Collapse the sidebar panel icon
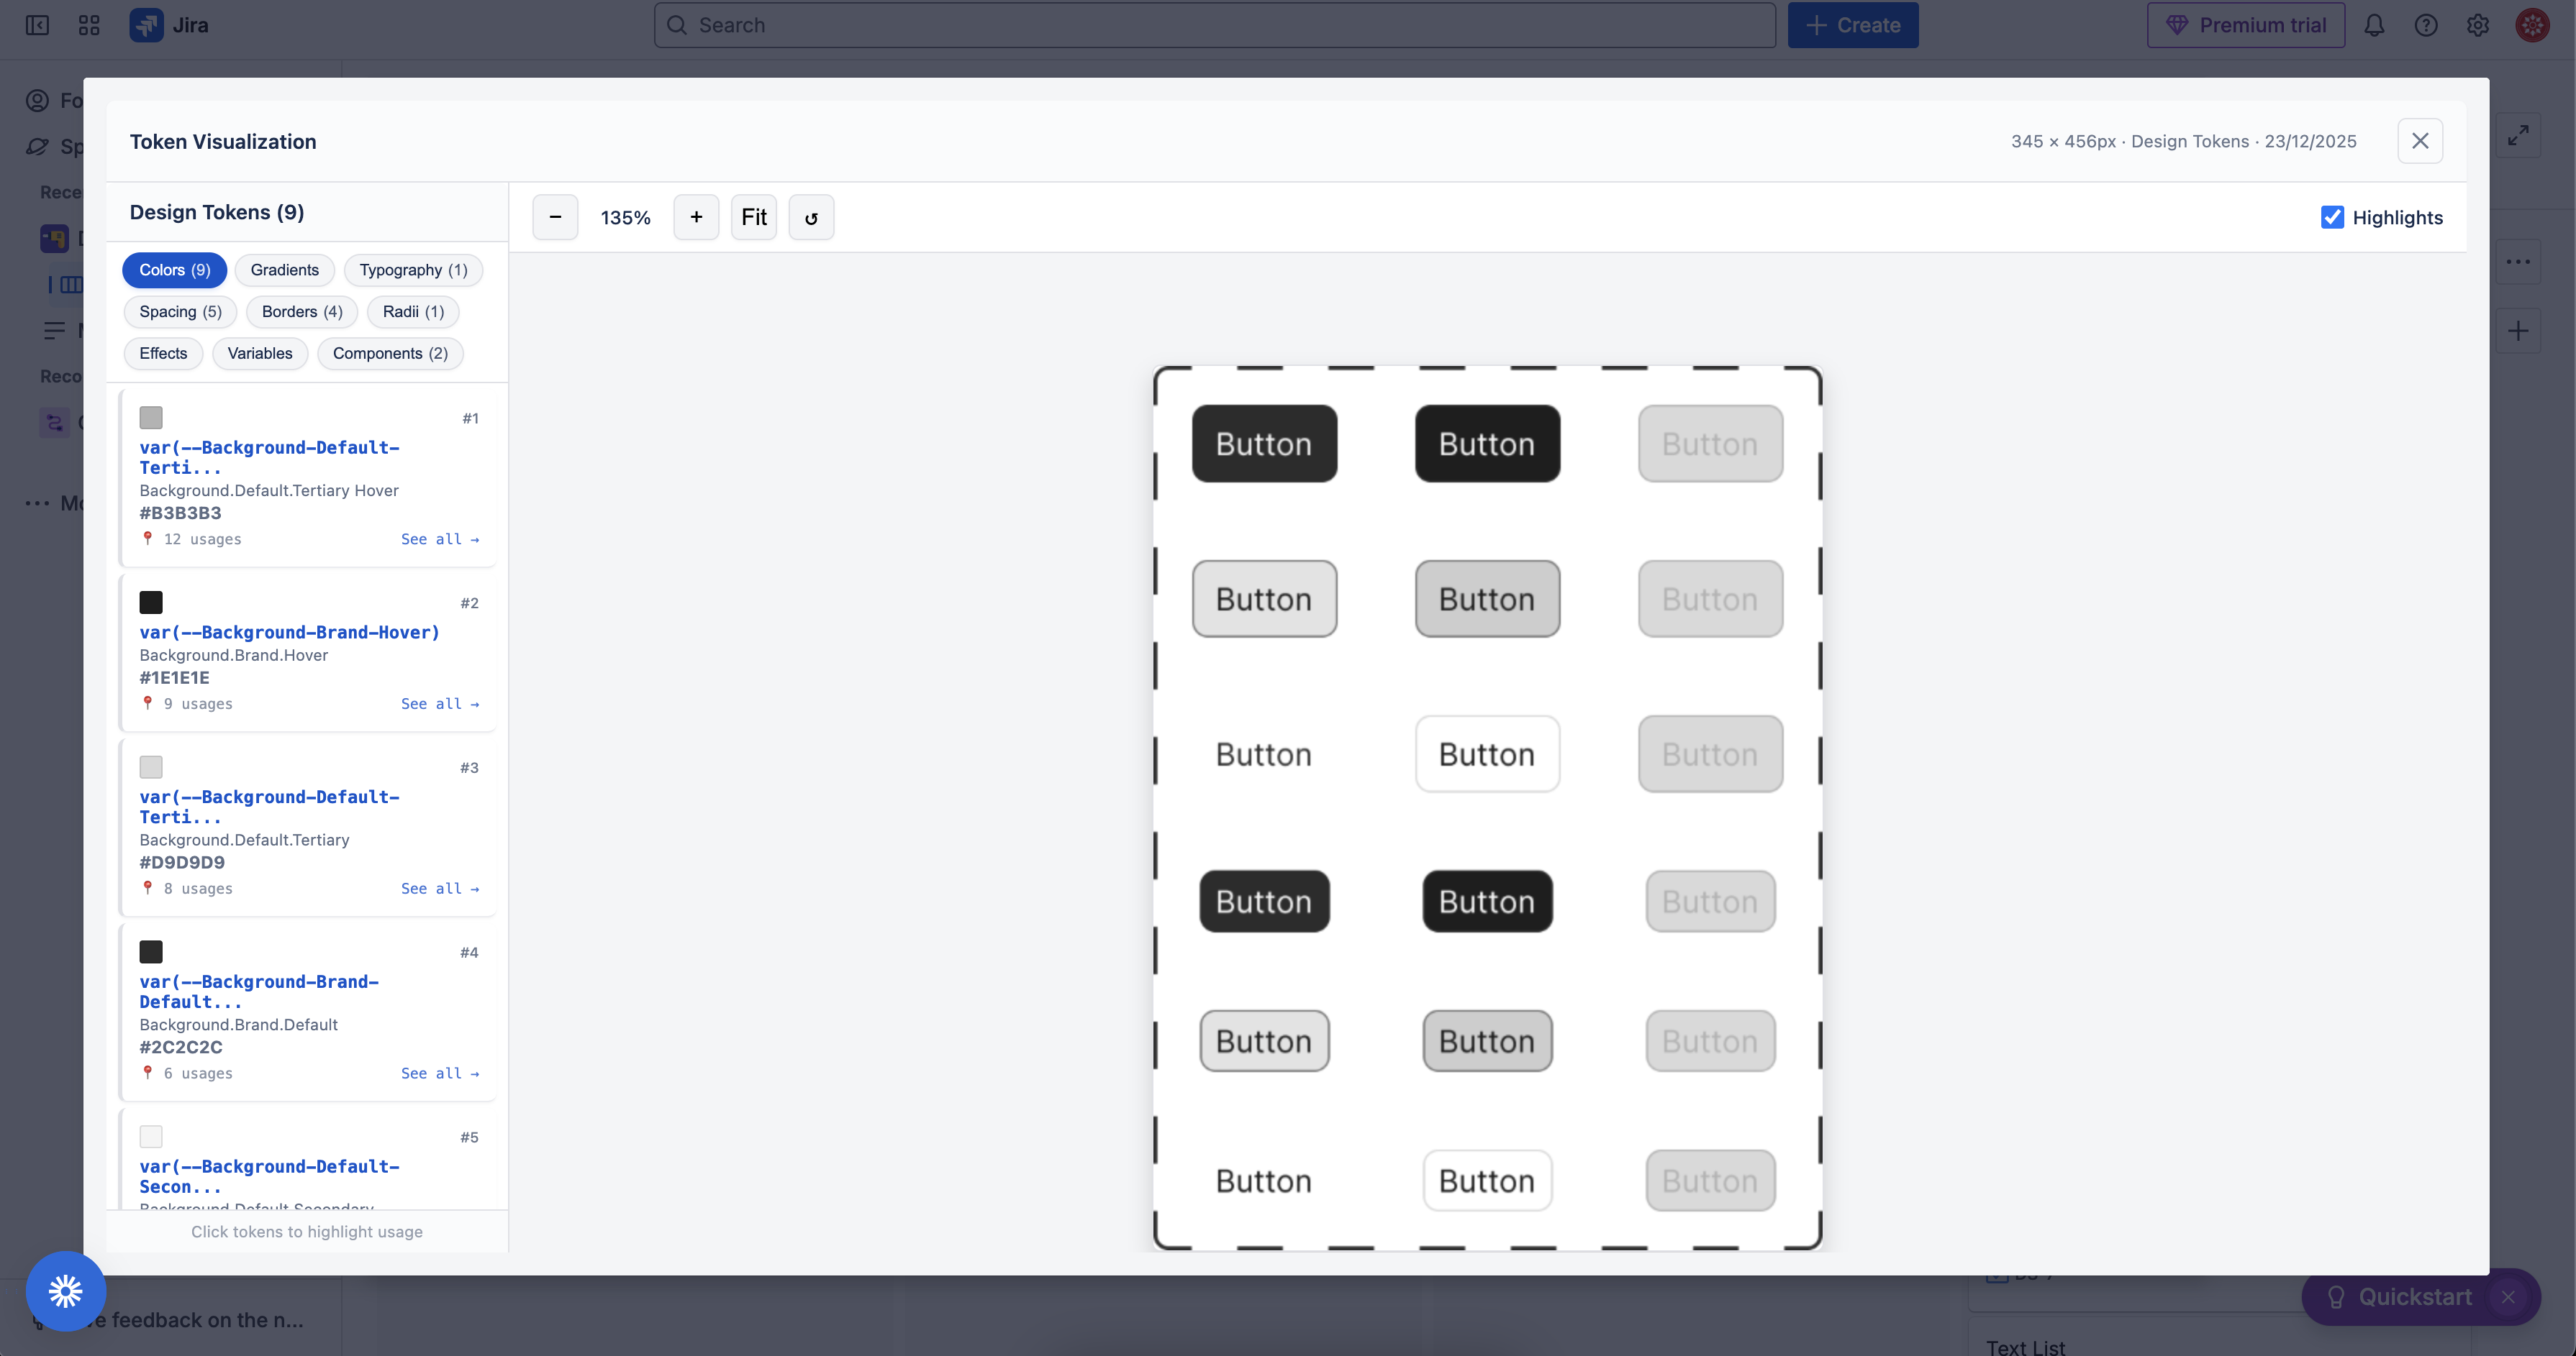 [37, 25]
